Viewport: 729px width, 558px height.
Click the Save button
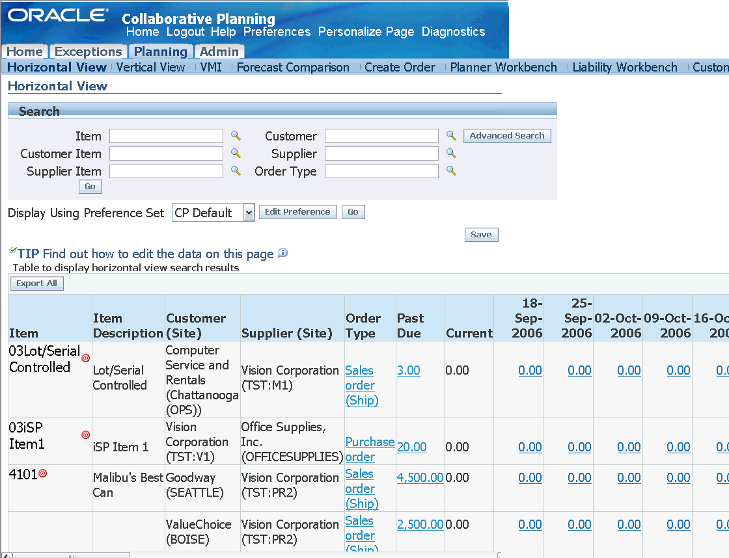[481, 235]
